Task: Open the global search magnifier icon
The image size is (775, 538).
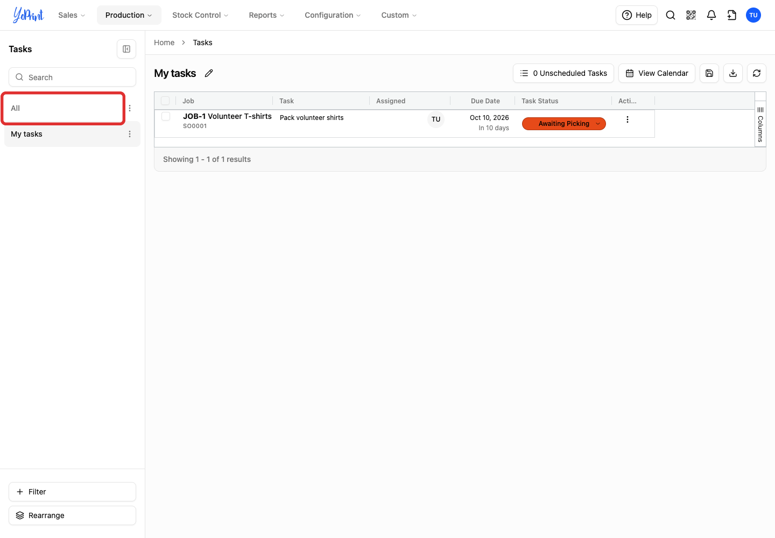Action: pyautogui.click(x=671, y=15)
